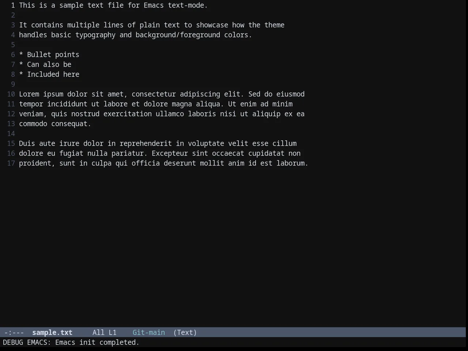Image resolution: width=468 pixels, height=351 pixels.
Task: Click the word 'Emacs' in line 1
Action: [154, 5]
